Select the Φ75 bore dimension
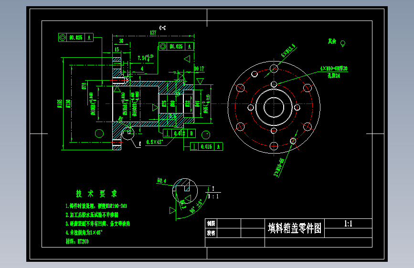Screen dimensions: 414x268 tap(164, 103)
